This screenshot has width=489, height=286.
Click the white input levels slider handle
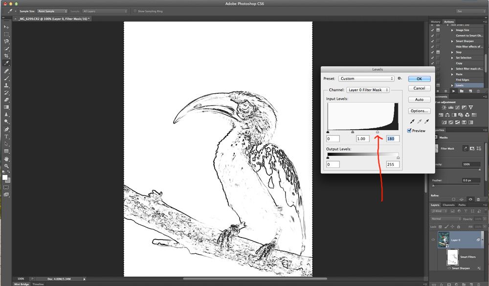click(x=378, y=132)
